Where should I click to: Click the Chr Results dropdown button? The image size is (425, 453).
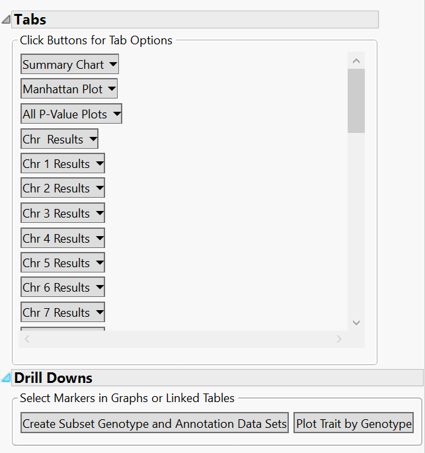click(x=59, y=140)
